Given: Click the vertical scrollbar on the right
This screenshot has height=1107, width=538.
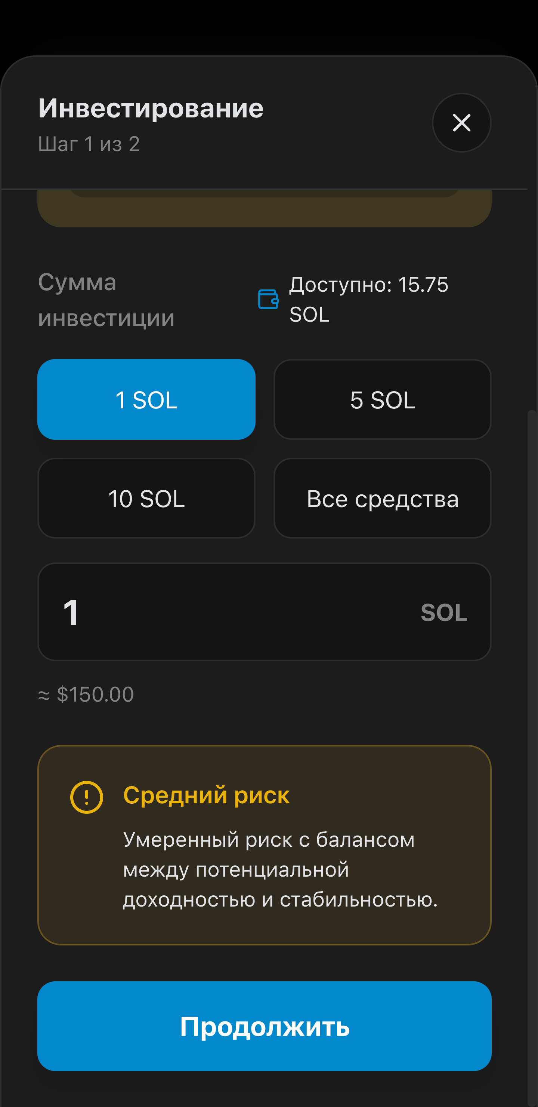Looking at the screenshot, I should (532, 756).
